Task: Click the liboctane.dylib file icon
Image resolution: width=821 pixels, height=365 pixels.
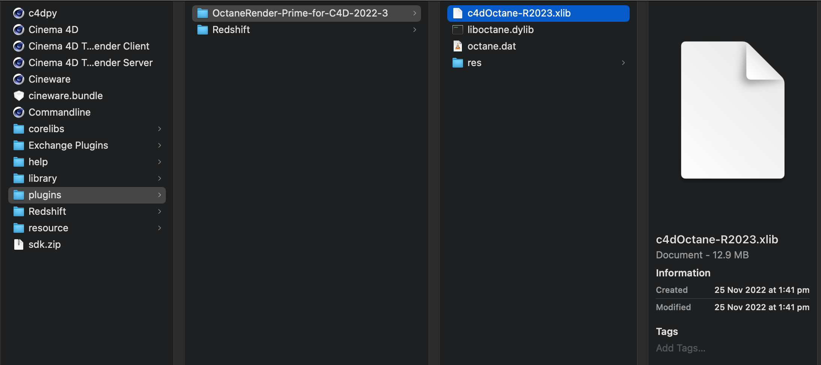Action: coord(457,30)
